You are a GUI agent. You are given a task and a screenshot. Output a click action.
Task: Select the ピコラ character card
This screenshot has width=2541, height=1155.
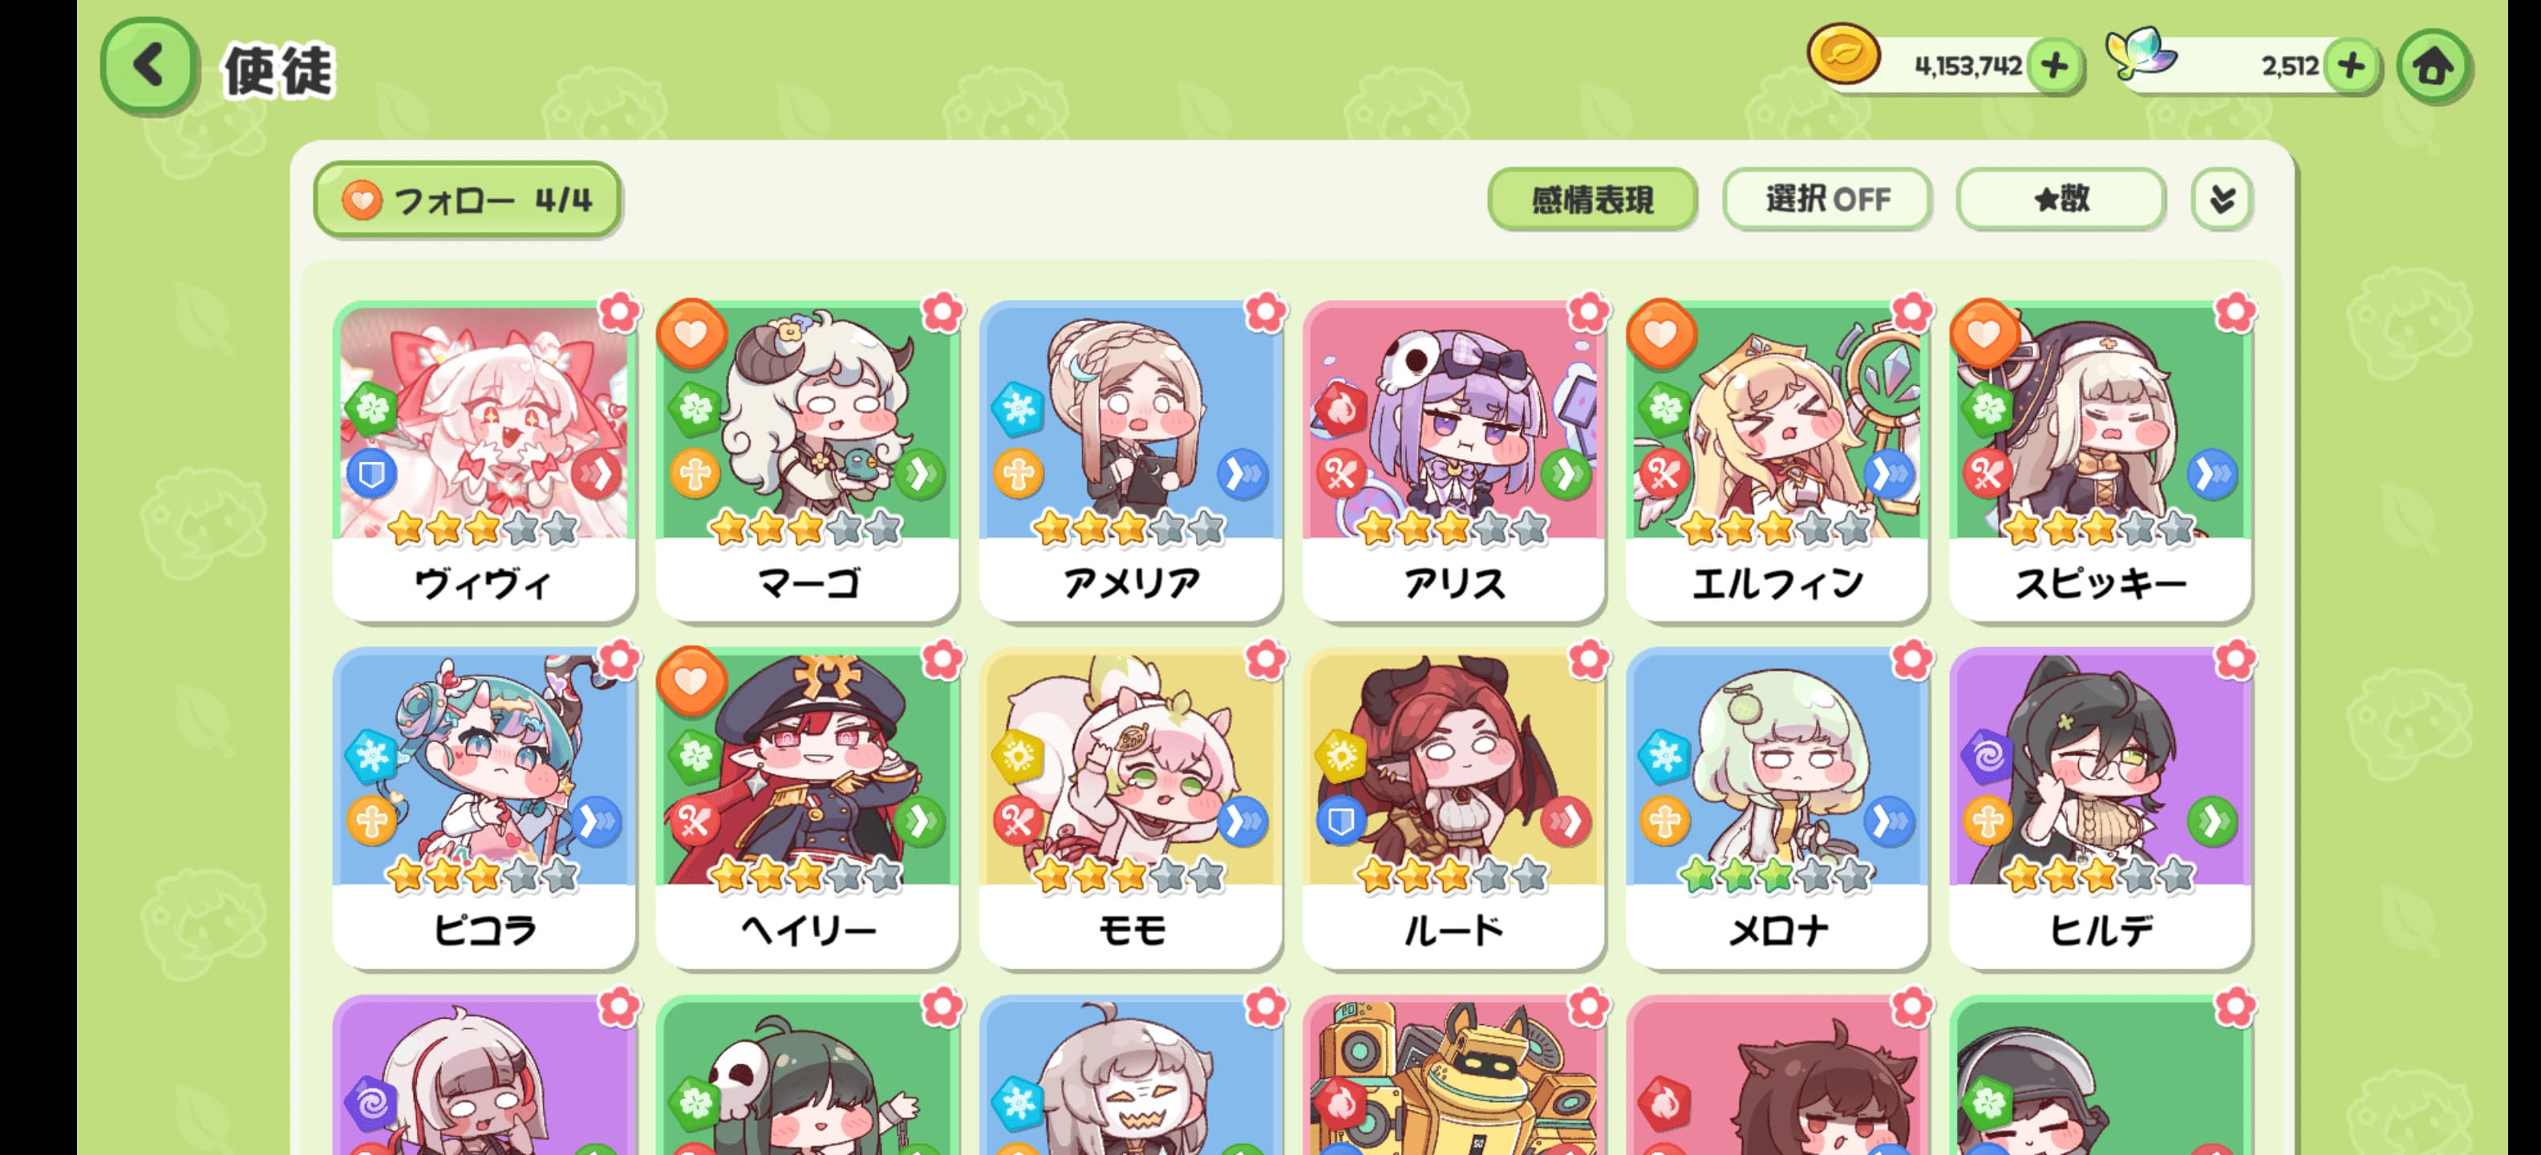click(x=484, y=807)
